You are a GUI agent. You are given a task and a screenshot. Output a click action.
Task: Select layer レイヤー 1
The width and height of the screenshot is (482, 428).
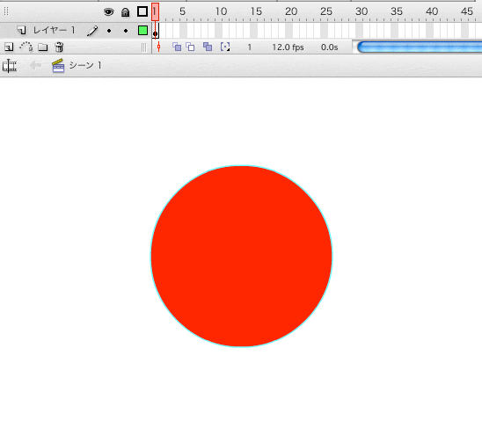(54, 30)
